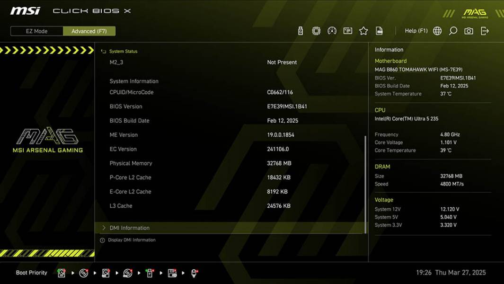Image resolution: width=504 pixels, height=284 pixels.
Task: Click the M2_3 row label
Action: (116, 62)
